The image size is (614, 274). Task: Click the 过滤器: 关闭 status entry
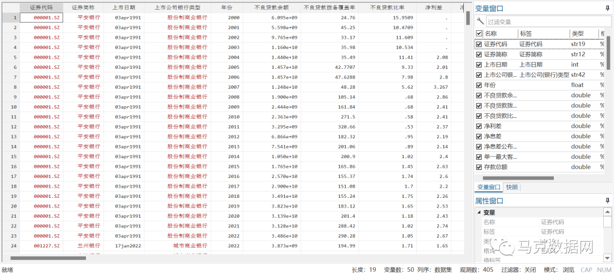coord(519,269)
